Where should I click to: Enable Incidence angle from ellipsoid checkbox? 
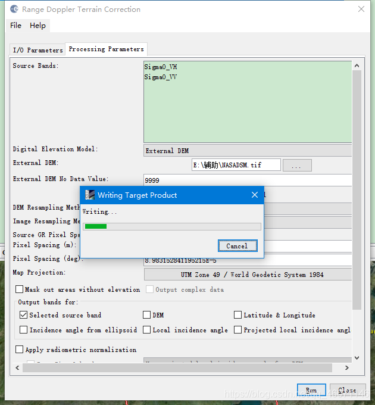click(23, 330)
